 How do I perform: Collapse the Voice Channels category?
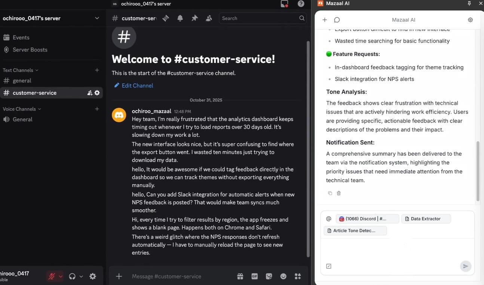coord(22,109)
